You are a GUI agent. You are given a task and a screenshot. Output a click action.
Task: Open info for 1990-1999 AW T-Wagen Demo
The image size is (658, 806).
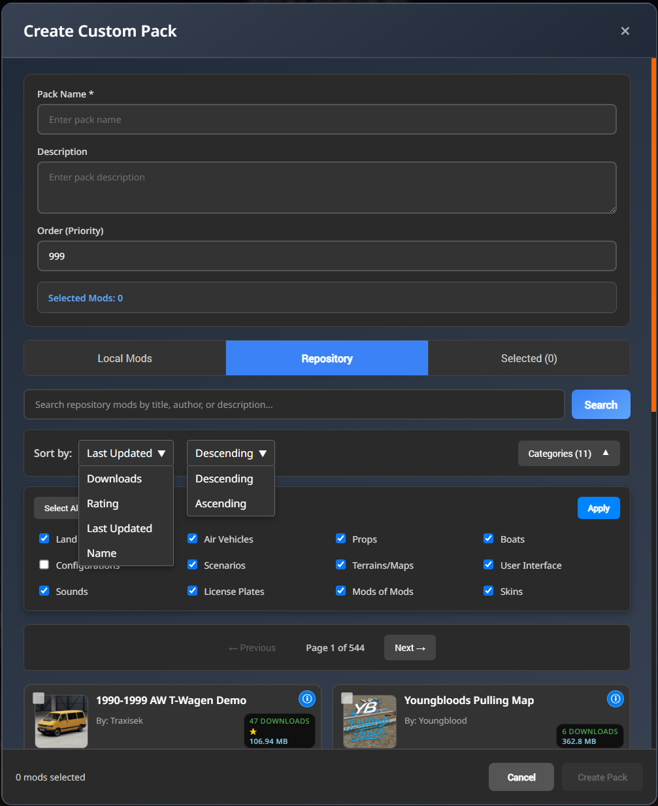pos(306,699)
